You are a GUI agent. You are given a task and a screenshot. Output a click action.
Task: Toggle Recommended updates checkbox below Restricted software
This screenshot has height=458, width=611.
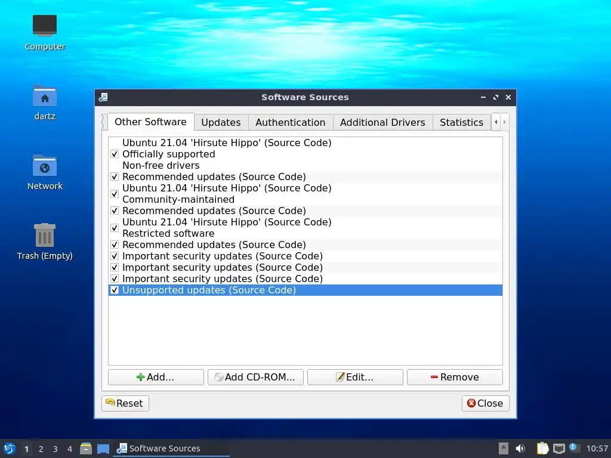tap(115, 245)
